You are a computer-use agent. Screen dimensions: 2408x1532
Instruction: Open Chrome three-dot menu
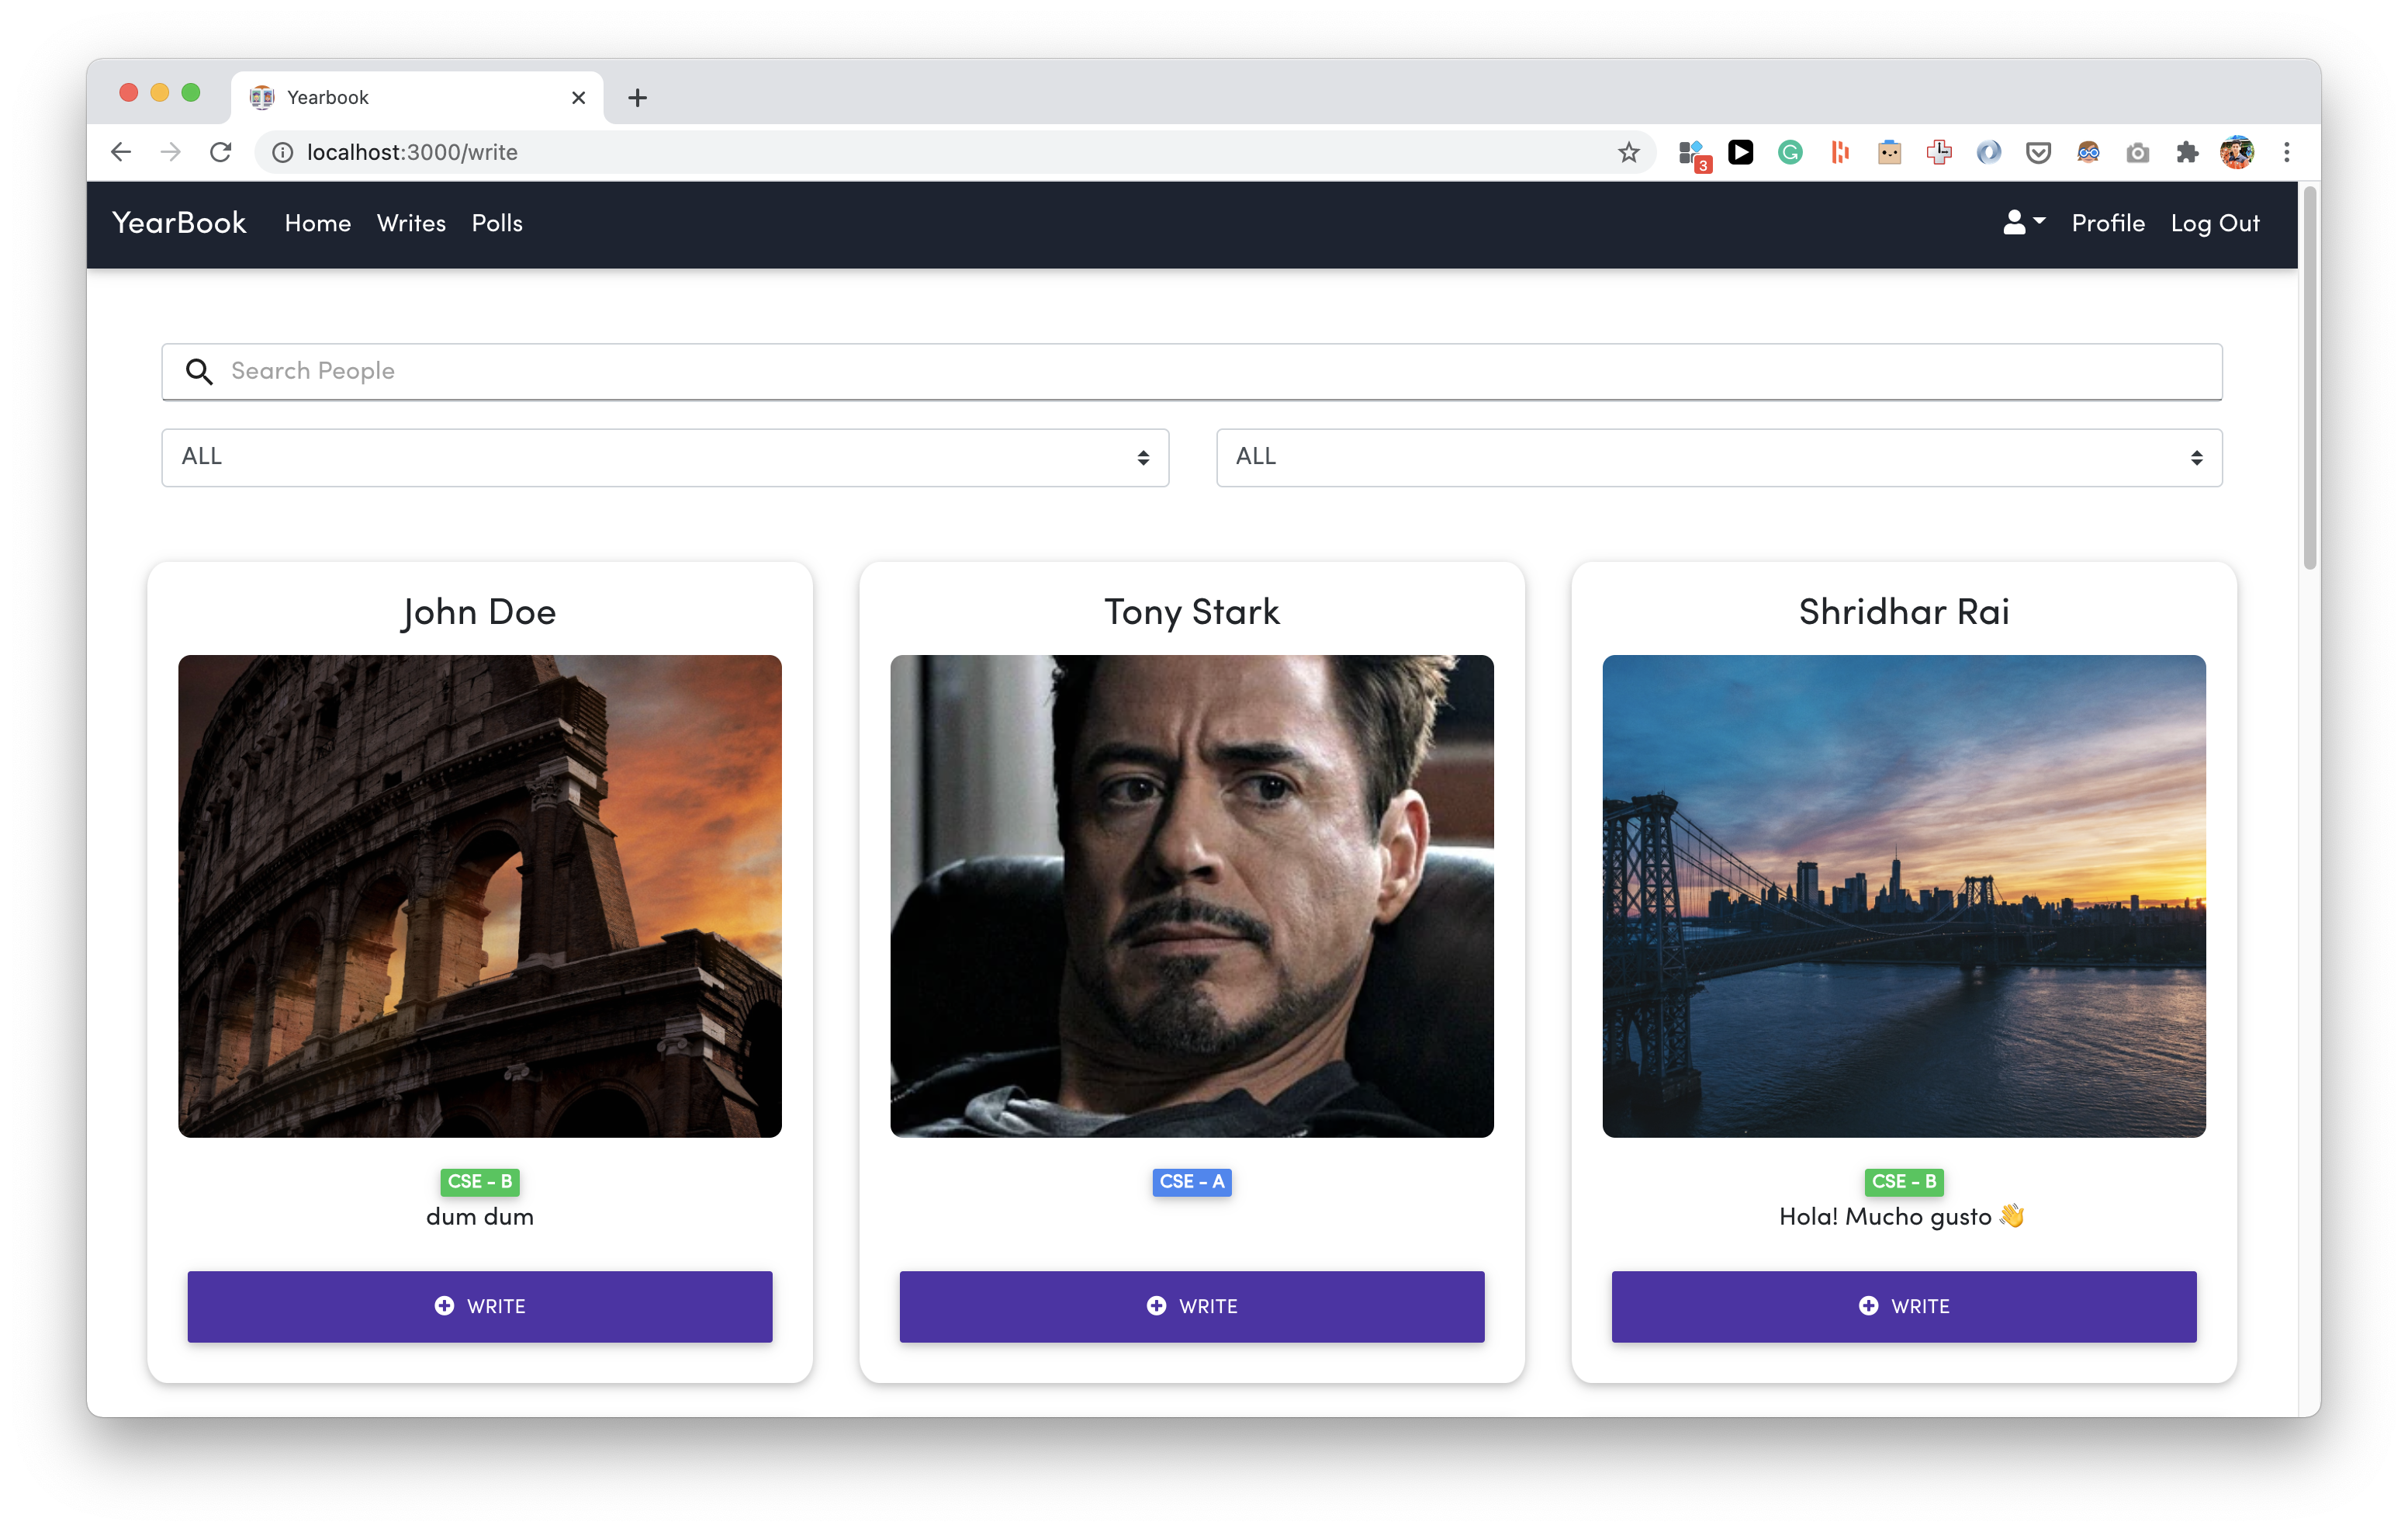(2286, 152)
